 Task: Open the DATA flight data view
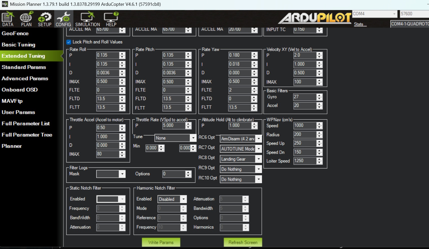point(8,19)
